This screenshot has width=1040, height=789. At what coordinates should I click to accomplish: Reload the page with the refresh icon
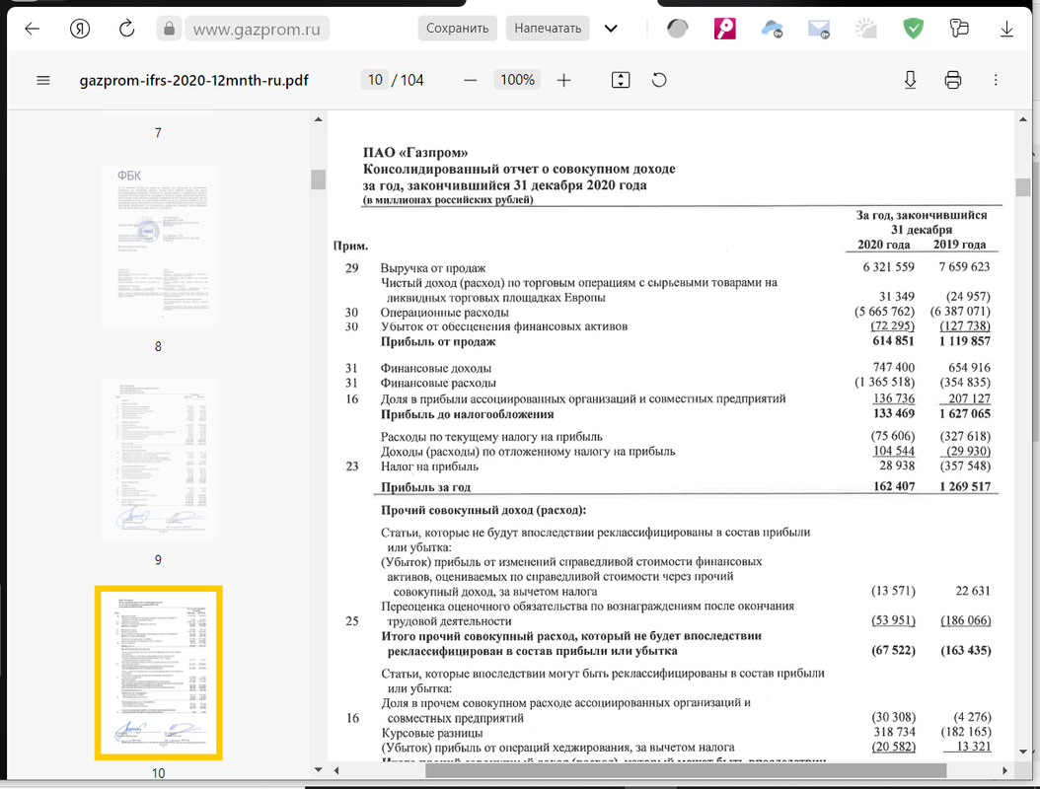[x=126, y=29]
